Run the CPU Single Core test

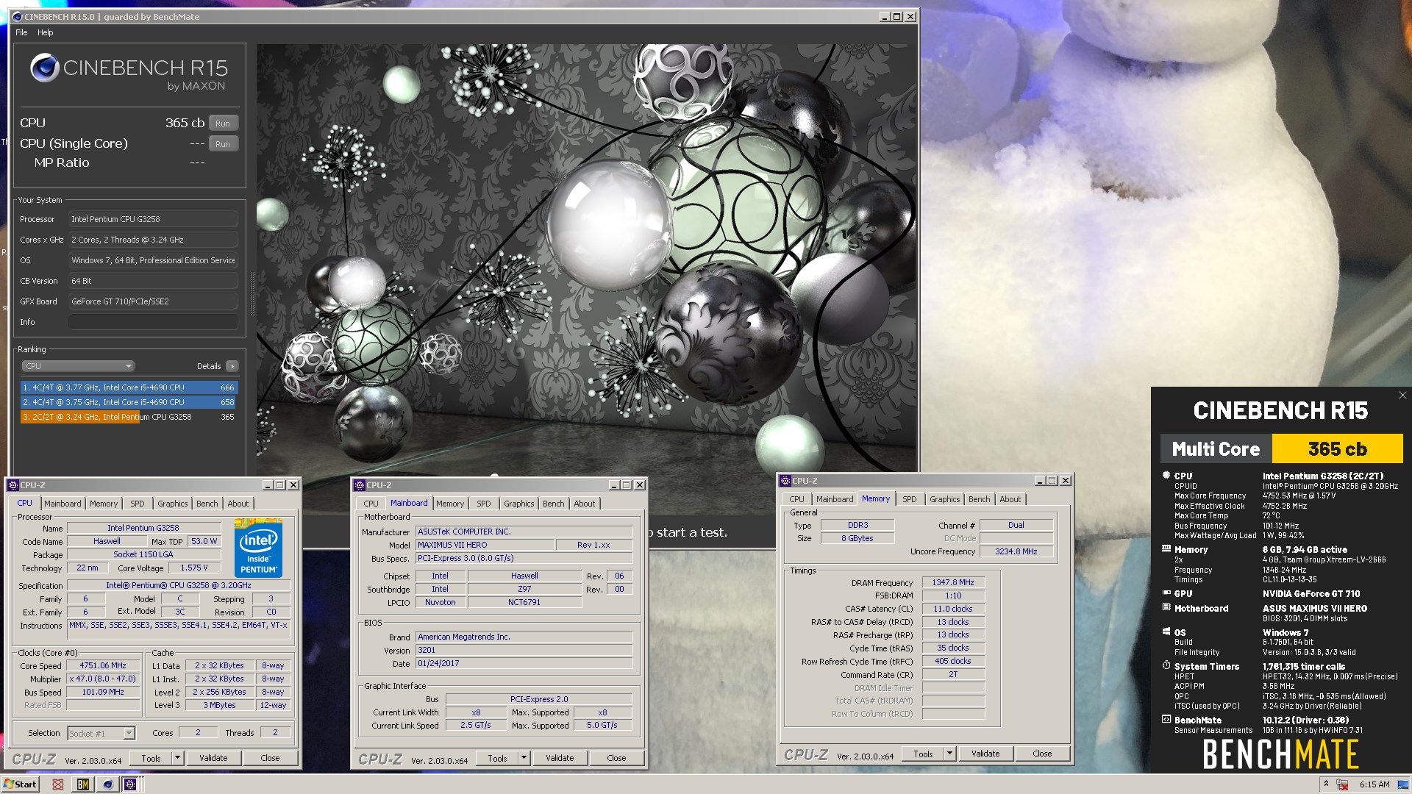224,144
